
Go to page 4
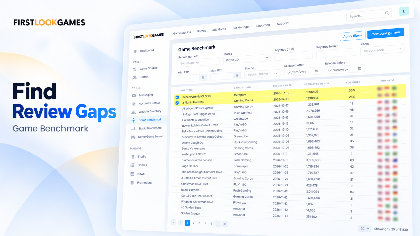[205, 223]
